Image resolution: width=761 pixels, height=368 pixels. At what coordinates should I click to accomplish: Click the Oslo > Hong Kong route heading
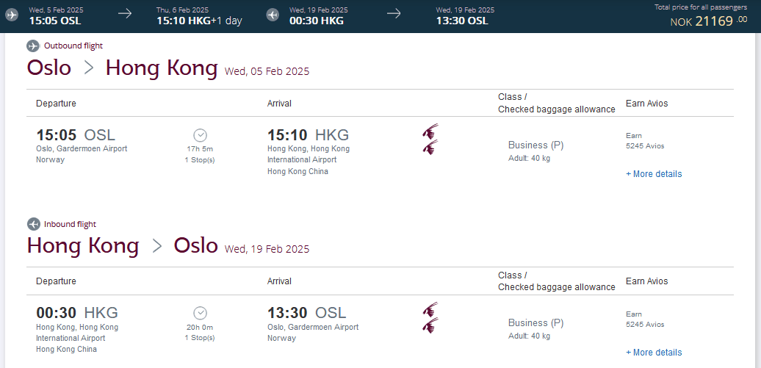coord(122,68)
